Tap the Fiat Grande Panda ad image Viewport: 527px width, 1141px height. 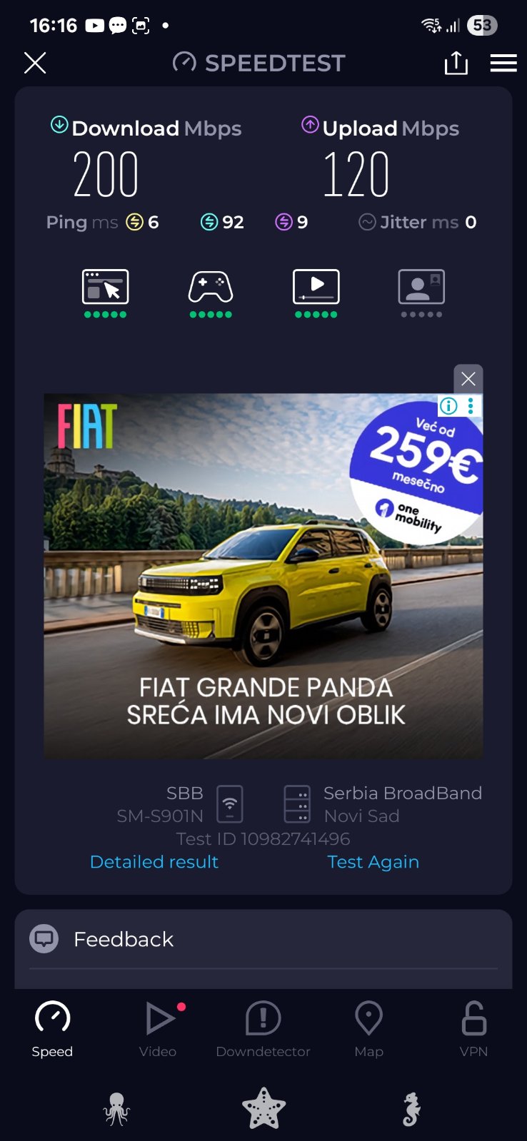263,576
